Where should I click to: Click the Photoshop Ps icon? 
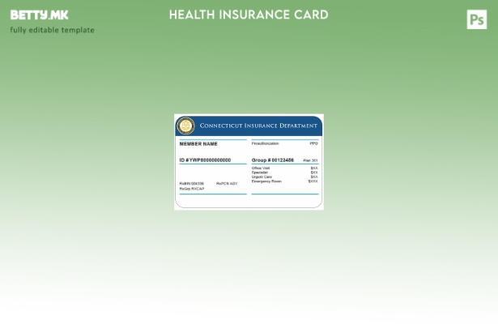point(477,20)
